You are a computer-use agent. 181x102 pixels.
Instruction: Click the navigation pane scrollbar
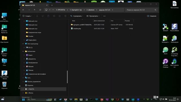[67, 77]
